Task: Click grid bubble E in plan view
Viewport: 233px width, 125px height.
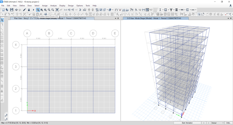Action: pos(115,33)
